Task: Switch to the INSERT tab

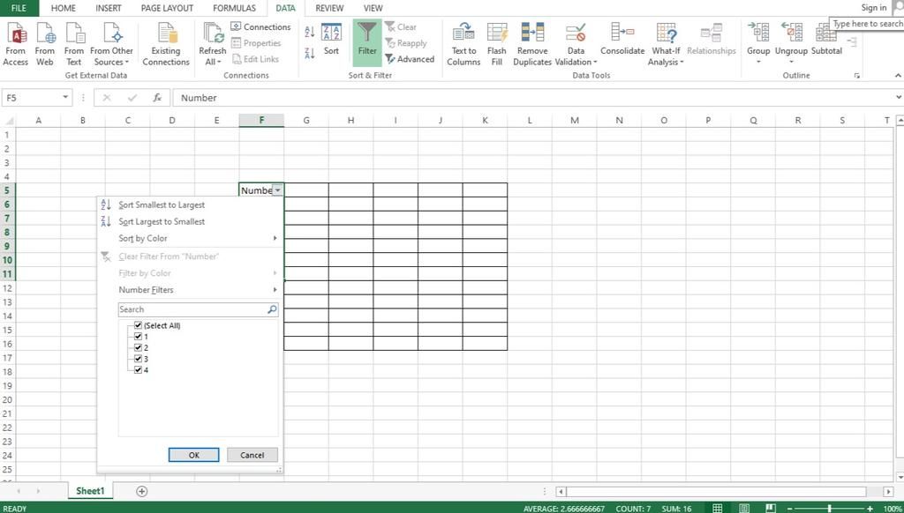Action: click(109, 8)
